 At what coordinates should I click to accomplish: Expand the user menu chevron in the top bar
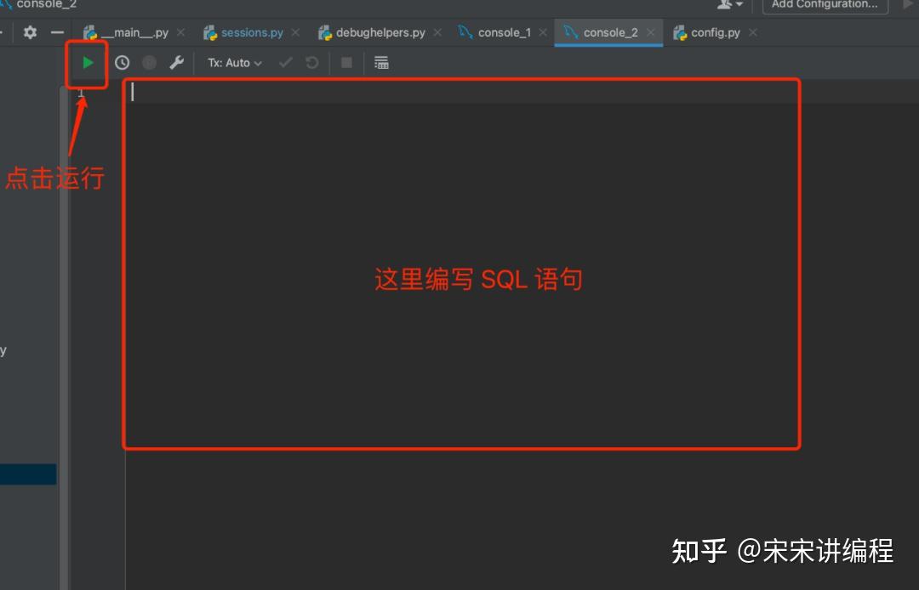739,5
